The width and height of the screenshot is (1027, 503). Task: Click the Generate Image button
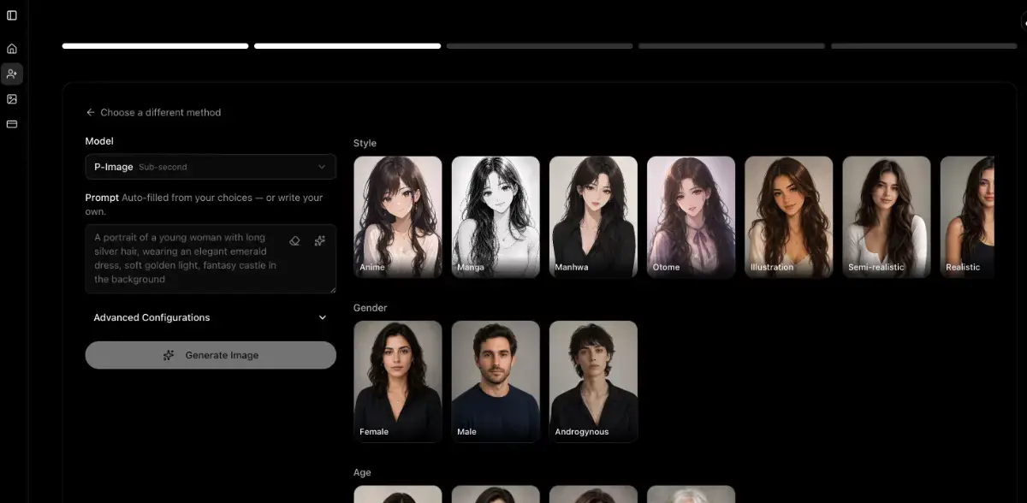pyautogui.click(x=211, y=355)
